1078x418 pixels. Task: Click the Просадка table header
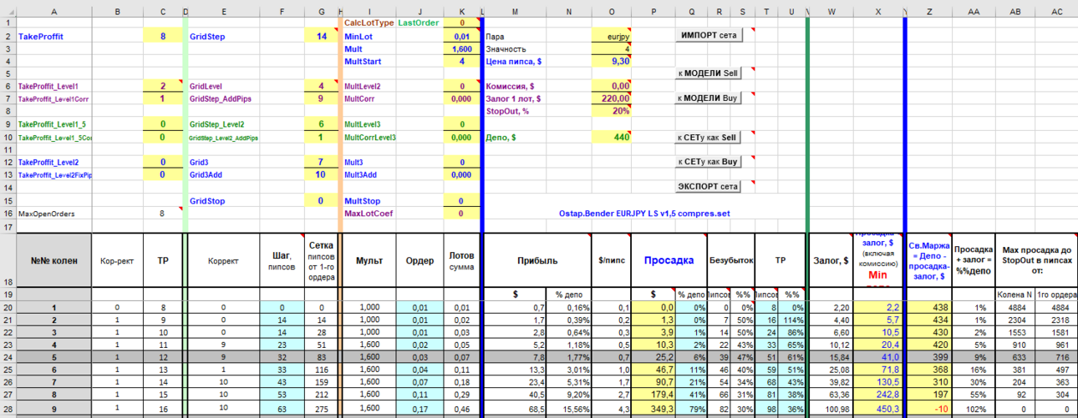point(669,260)
